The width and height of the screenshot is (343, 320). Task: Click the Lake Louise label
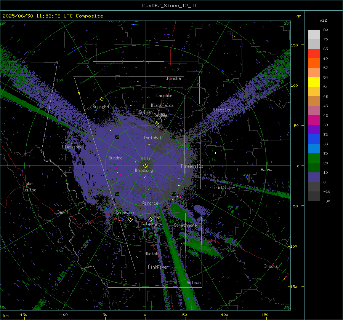tap(29, 187)
